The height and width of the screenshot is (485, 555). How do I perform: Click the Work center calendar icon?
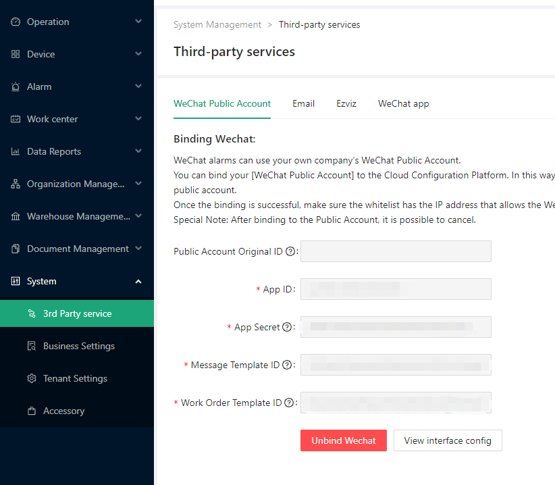(x=16, y=119)
